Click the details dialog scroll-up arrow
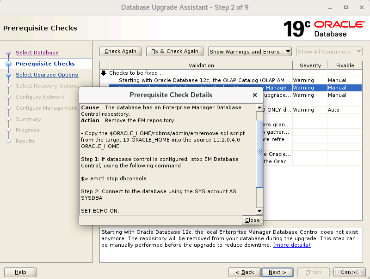This screenshot has height=279, width=370. point(259,108)
